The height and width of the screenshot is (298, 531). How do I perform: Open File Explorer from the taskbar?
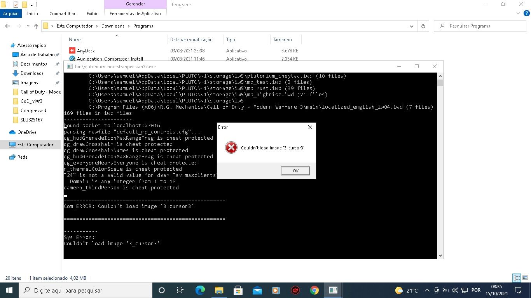219,290
